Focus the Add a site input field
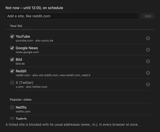The height and width of the screenshot is (132, 160). coord(72,16)
